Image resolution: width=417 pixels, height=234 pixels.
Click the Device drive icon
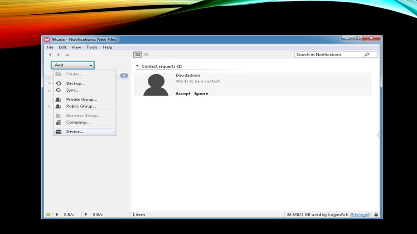[59, 132]
